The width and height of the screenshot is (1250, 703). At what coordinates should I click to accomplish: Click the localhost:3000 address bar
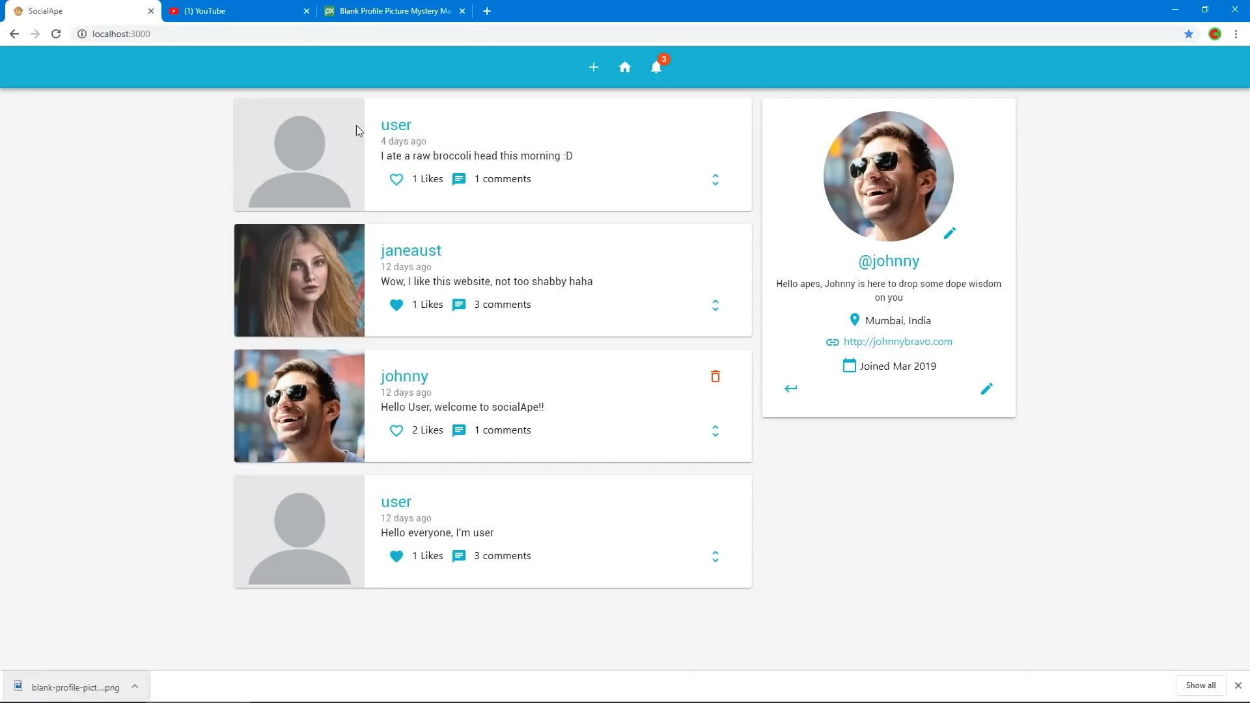[625, 34]
